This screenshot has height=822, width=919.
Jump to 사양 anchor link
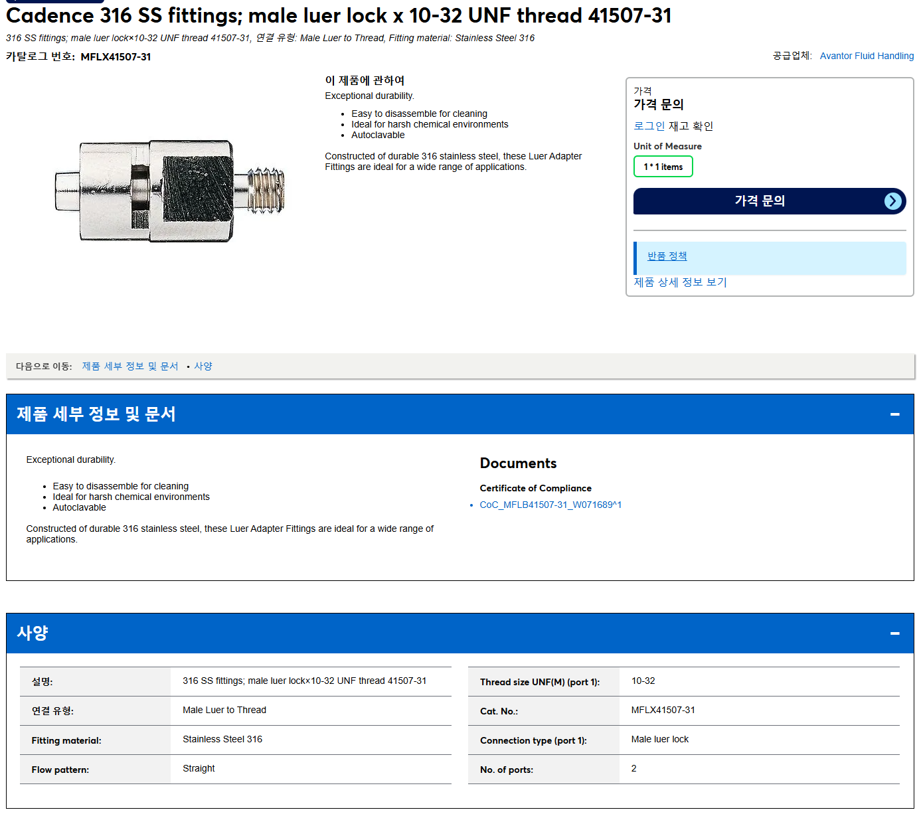[x=203, y=366]
